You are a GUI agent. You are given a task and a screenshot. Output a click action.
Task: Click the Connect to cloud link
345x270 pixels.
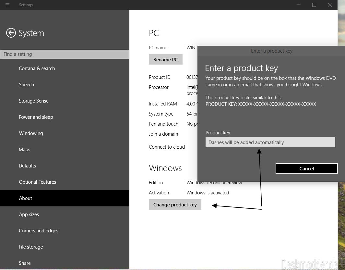[x=167, y=147]
